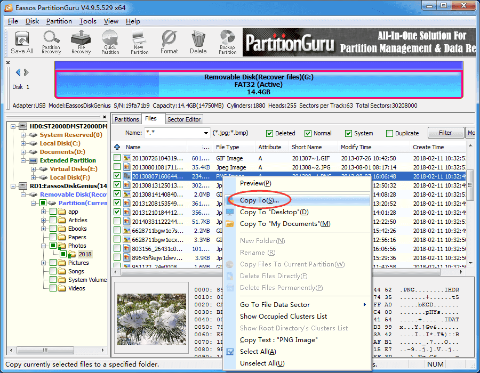Viewport: 480px width, 373px height.
Task: Sort files by Create Time column
Action: (x=438, y=147)
